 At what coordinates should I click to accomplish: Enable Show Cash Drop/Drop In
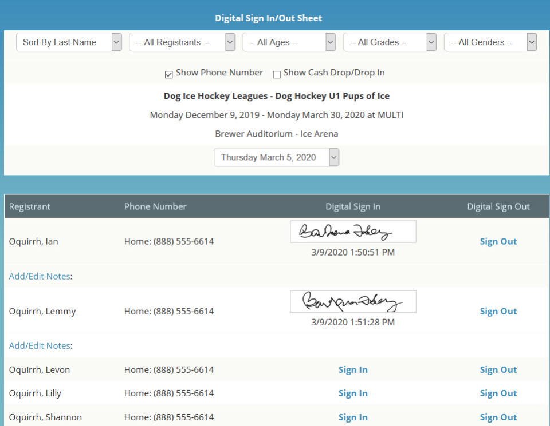pos(277,74)
